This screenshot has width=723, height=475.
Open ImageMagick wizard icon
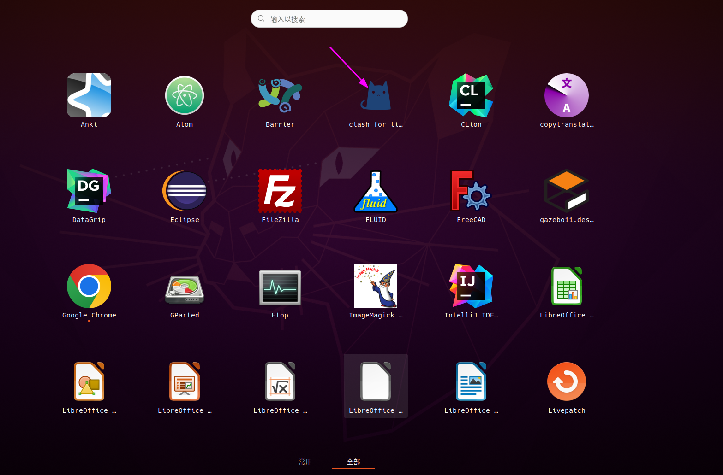(376, 286)
